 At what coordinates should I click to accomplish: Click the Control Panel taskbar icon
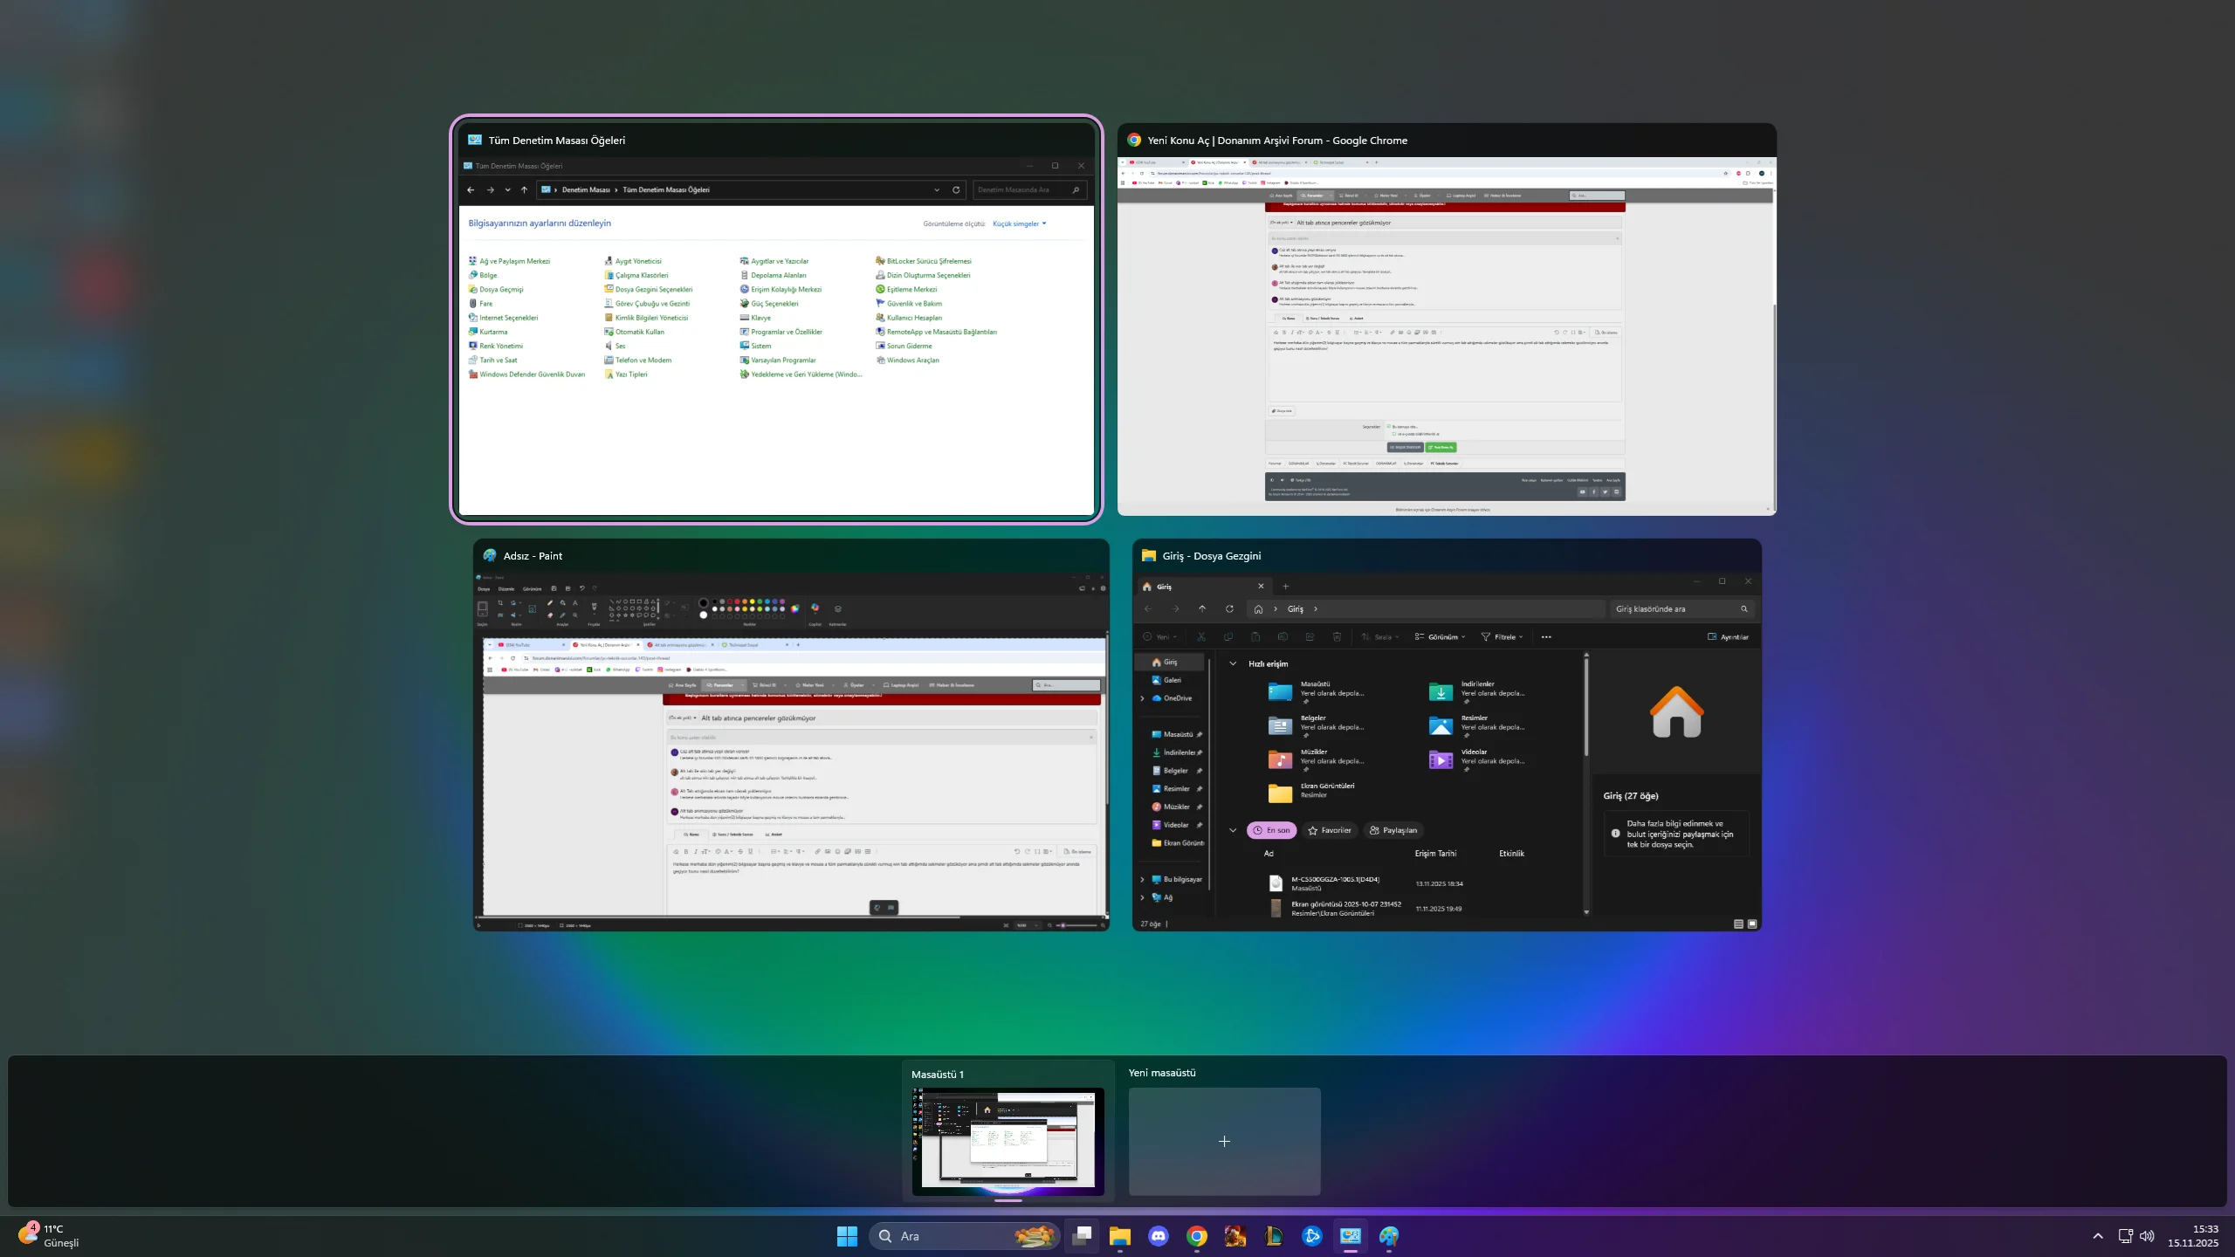1351,1236
